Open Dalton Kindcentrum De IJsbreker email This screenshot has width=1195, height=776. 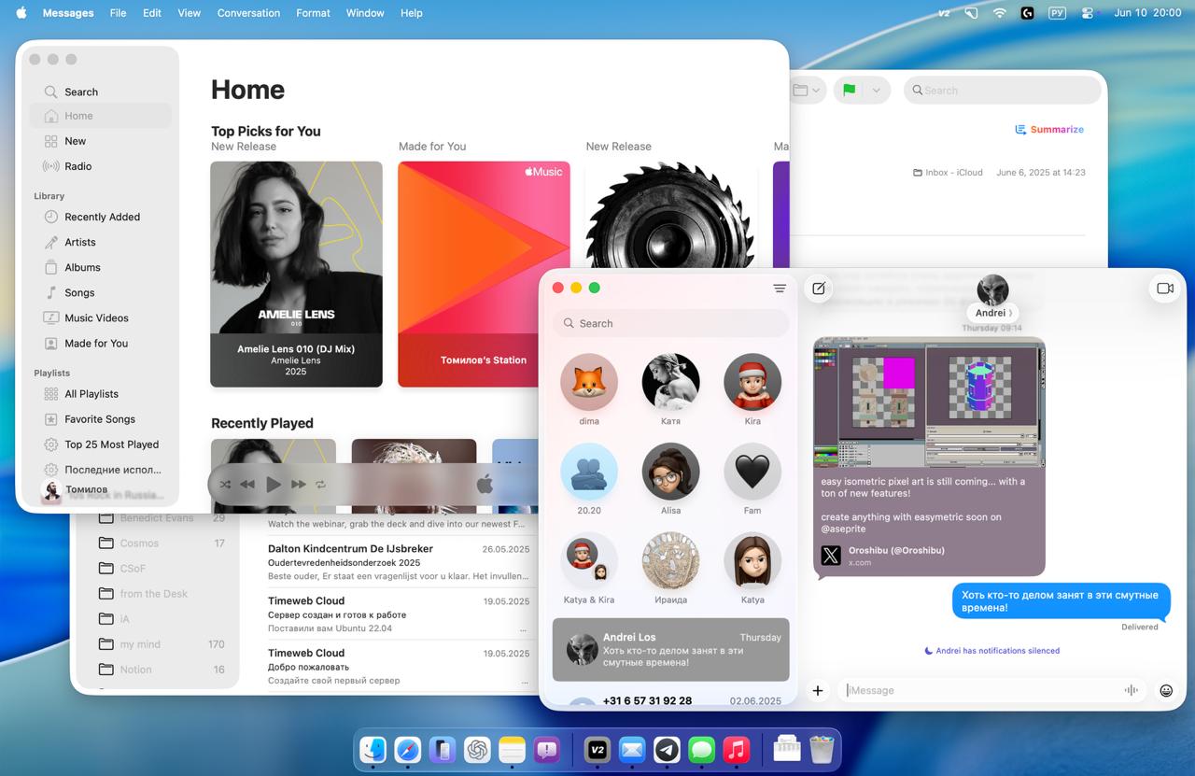[x=399, y=562]
